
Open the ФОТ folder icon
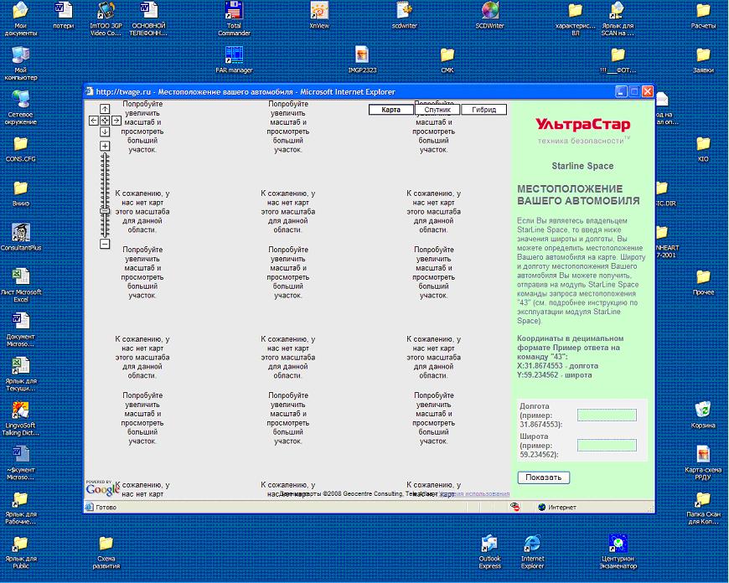[x=618, y=60]
